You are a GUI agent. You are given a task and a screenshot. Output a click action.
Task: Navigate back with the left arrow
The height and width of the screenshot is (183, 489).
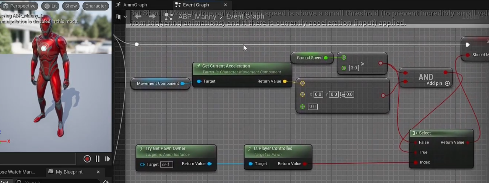138,17
